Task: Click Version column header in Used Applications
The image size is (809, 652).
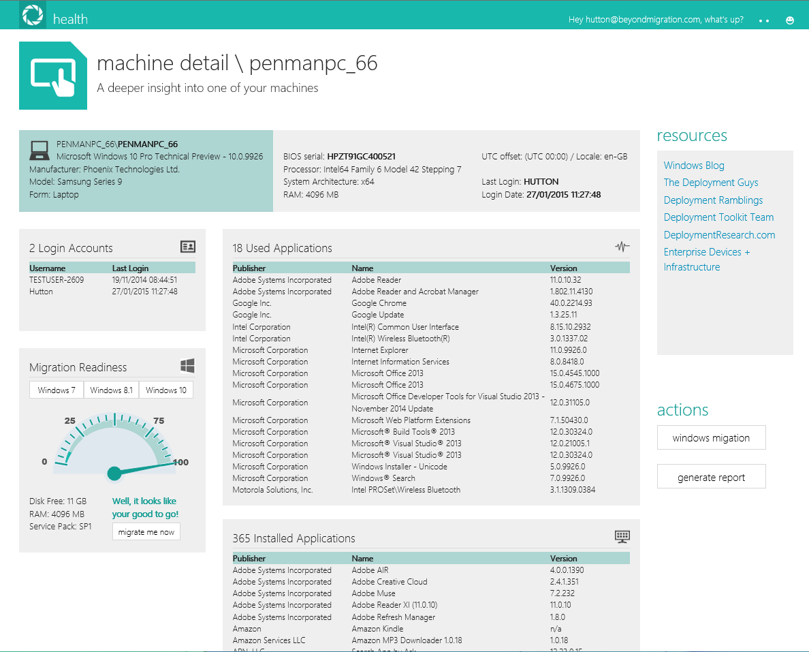Action: pos(563,268)
